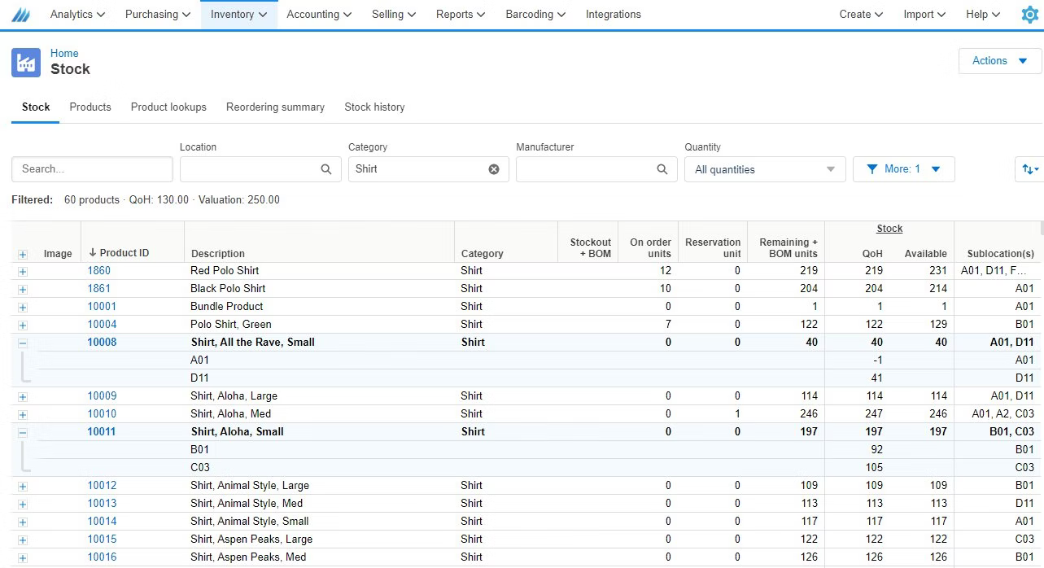Open the Actions dropdown button

click(x=1000, y=61)
